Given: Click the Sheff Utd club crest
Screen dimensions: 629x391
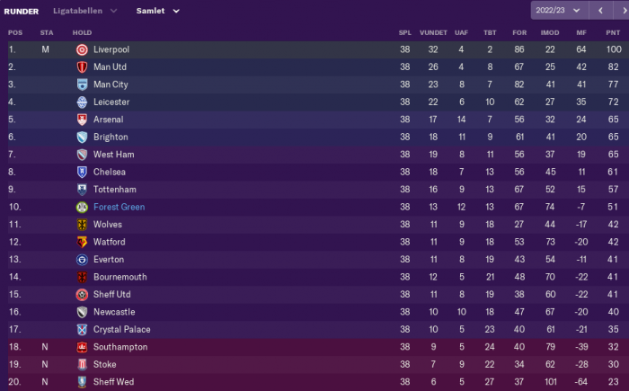Looking at the screenshot, I should (x=82, y=295).
